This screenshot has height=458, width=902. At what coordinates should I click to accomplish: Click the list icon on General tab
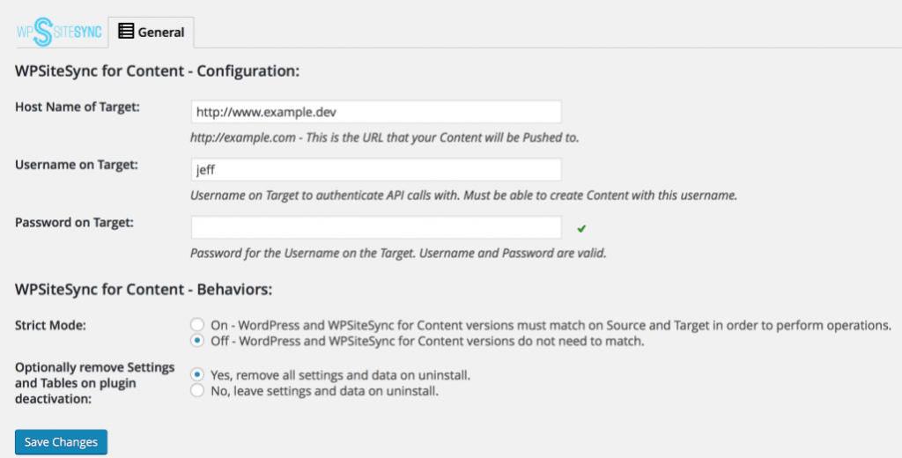tap(126, 32)
